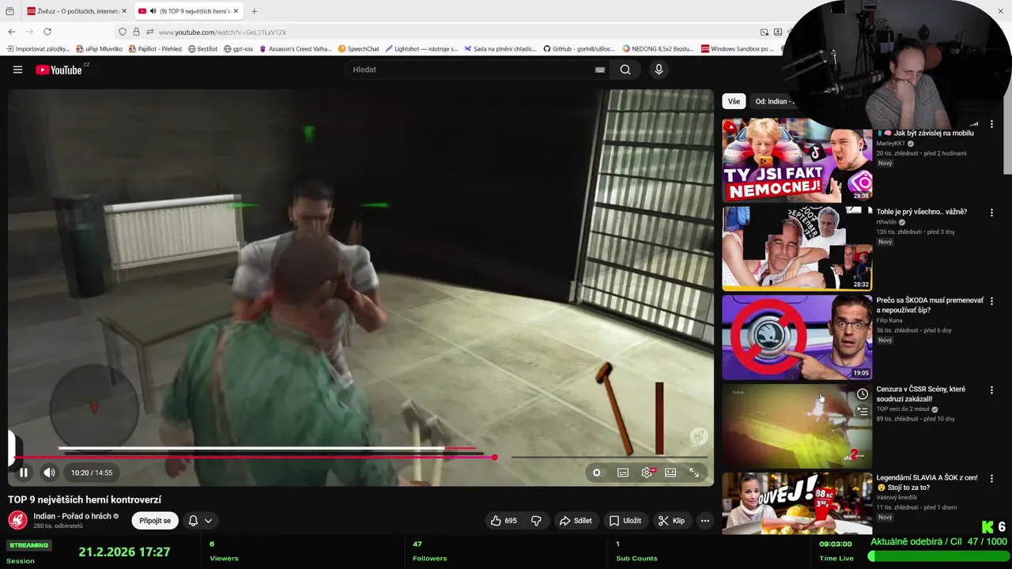This screenshot has width=1012, height=569.
Task: Open the on-screen keyboard icon in search
Action: 600,70
